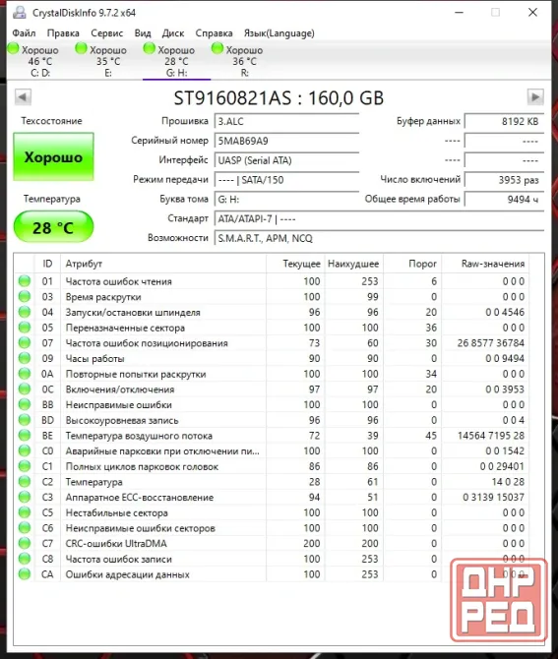
Task: Click status dot for Высокоуровневая запись
Action: pyautogui.click(x=25, y=419)
